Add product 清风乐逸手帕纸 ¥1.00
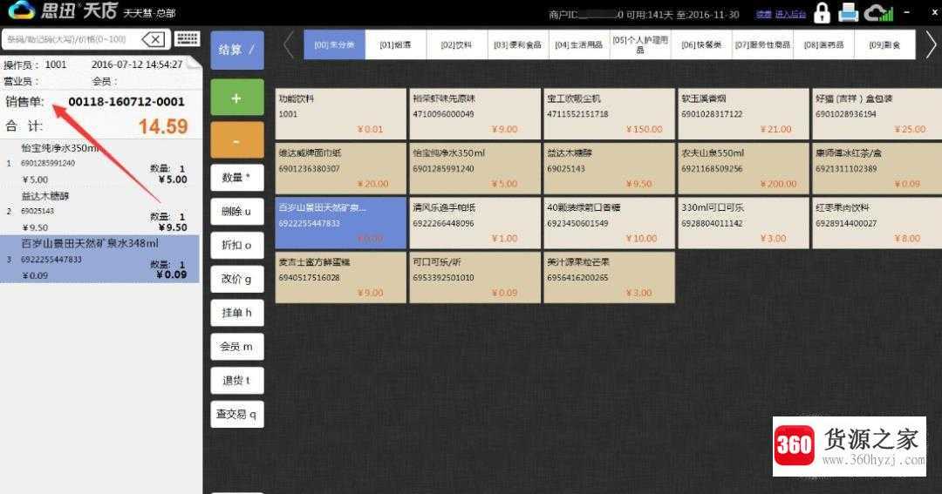The width and height of the screenshot is (942, 494). 474,223
